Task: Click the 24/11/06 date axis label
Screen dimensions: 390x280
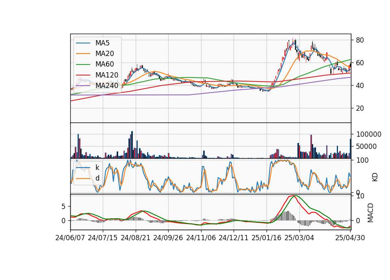Action: pos(201,238)
